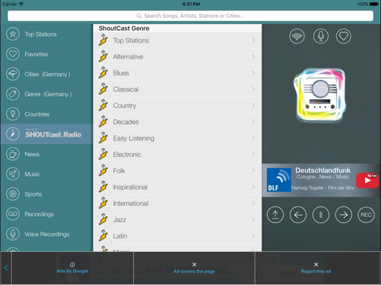Select the Cities (Germany) signpost icon
The width and height of the screenshot is (381, 285).
[12, 74]
